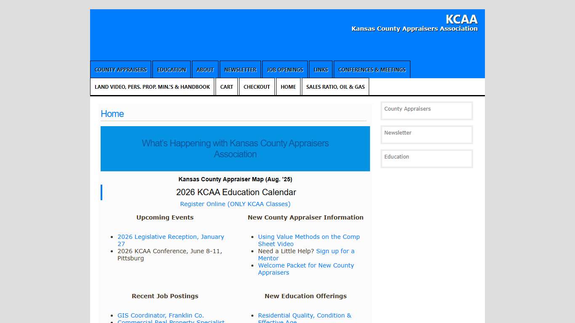Open Welcome Packet for New County Appraisers
This screenshot has width=575, height=323.
coord(306,266)
